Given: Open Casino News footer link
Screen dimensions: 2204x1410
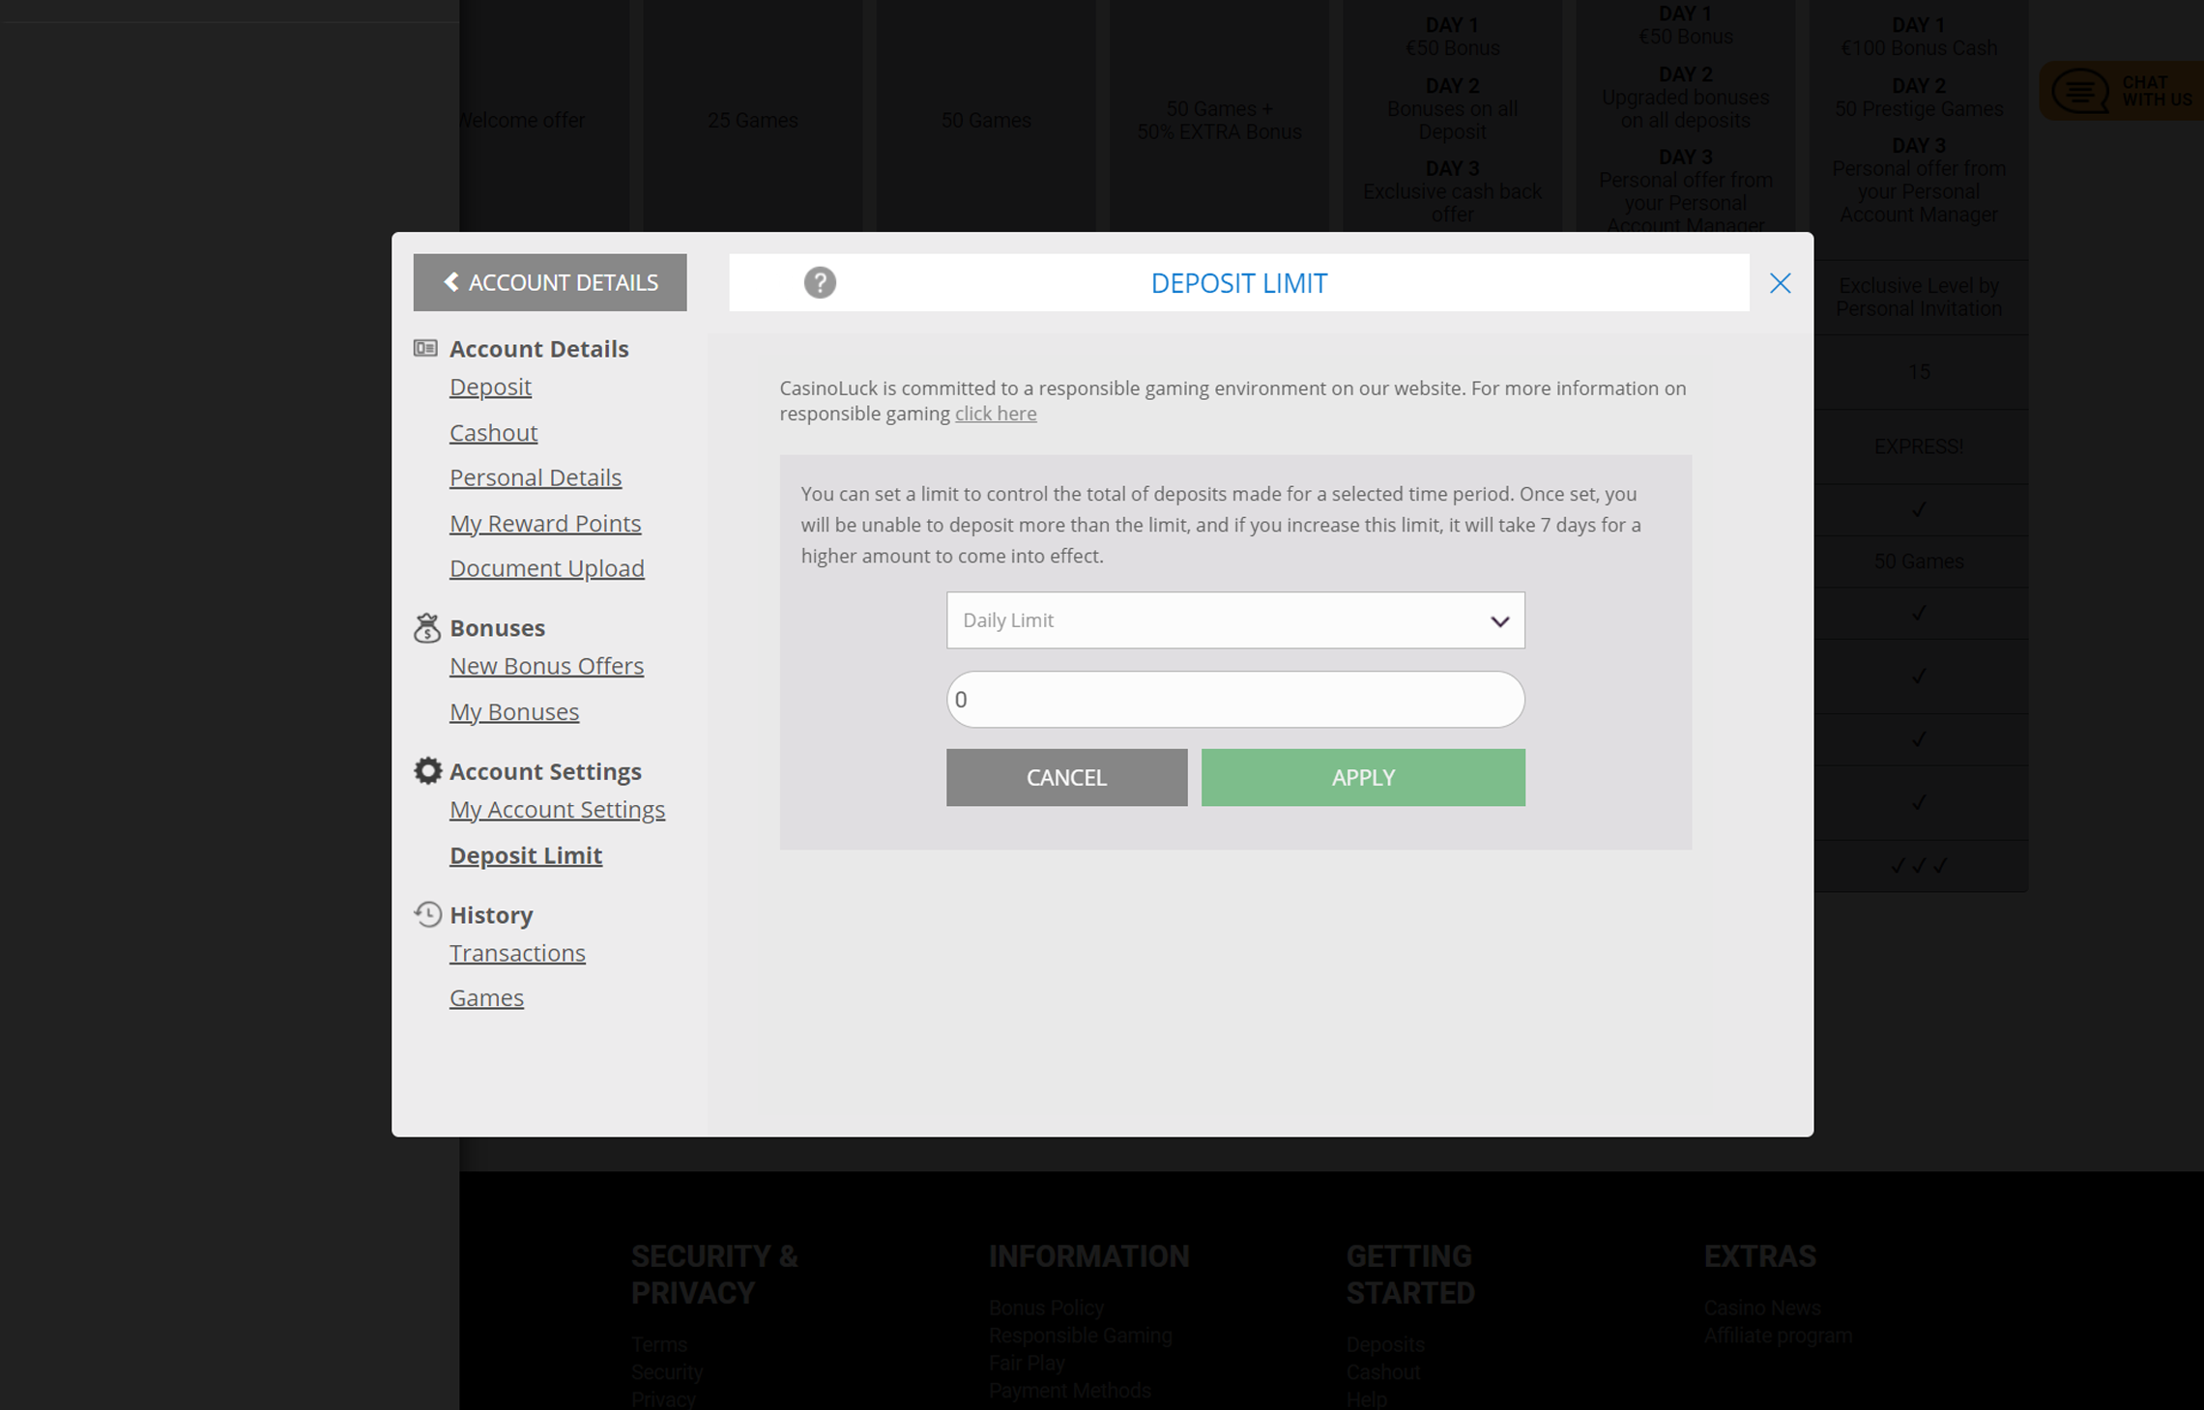Looking at the screenshot, I should pyautogui.click(x=1761, y=1308).
